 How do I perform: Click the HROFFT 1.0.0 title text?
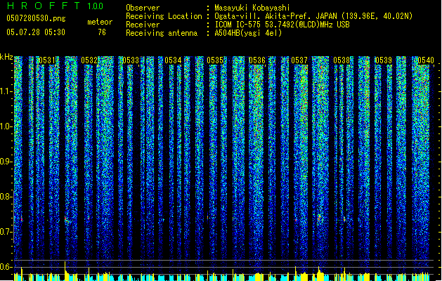[x=56, y=6]
